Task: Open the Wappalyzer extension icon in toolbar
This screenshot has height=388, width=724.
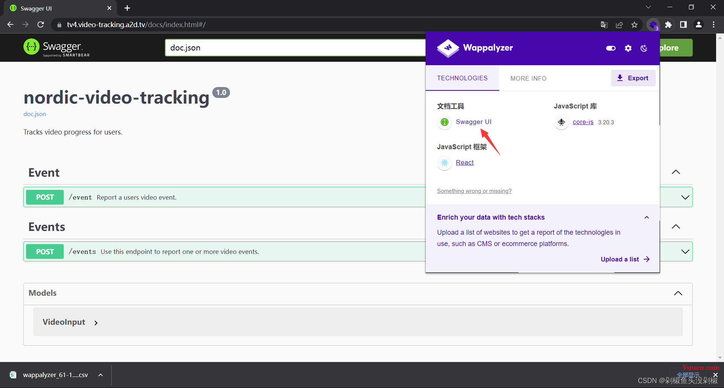Action: tap(653, 25)
